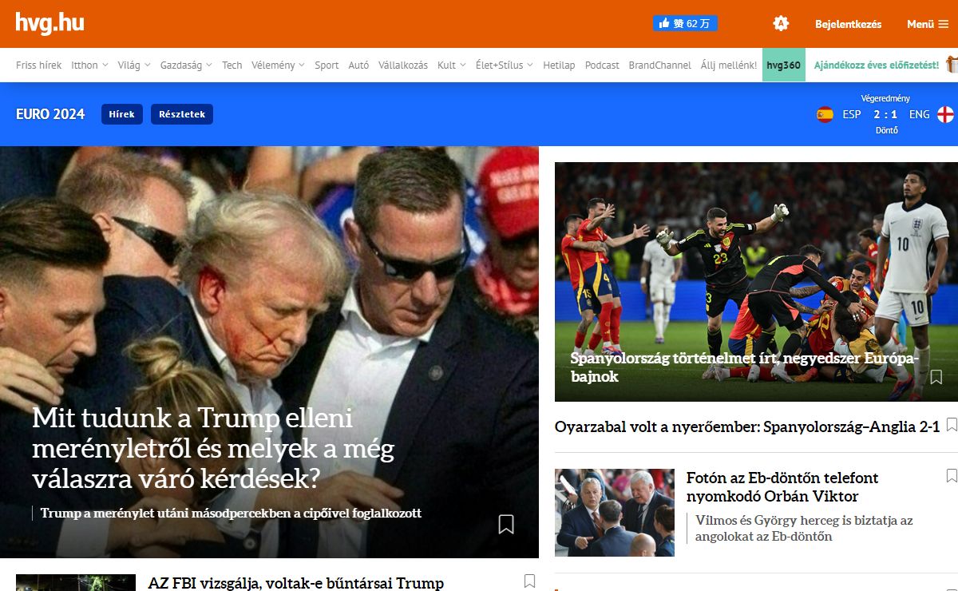Bookmark the AZ FBI vizsgálja article
Image resolution: width=958 pixels, height=591 pixels.
pyautogui.click(x=529, y=581)
